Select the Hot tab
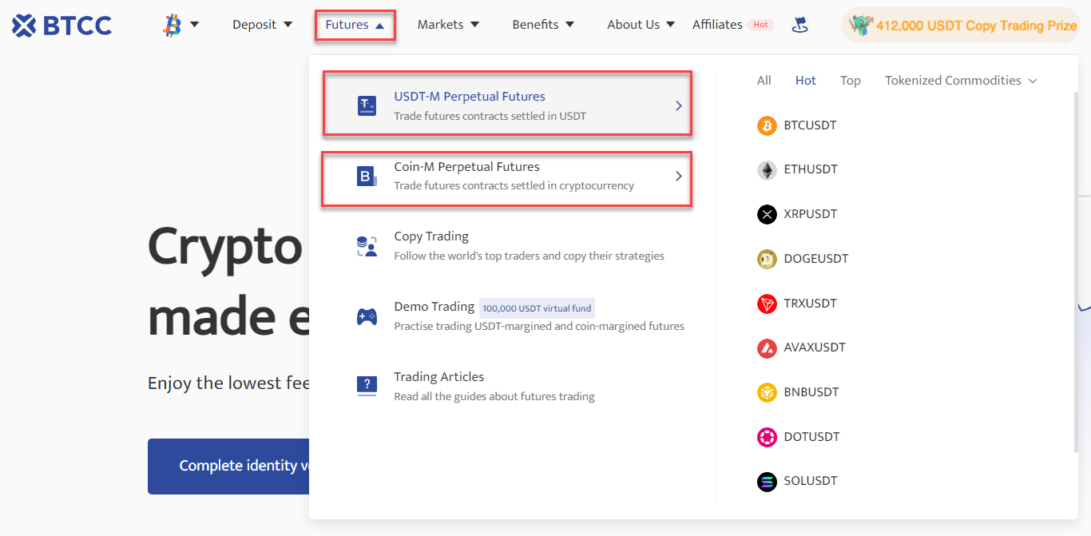This screenshot has width=1091, height=536. 806,81
